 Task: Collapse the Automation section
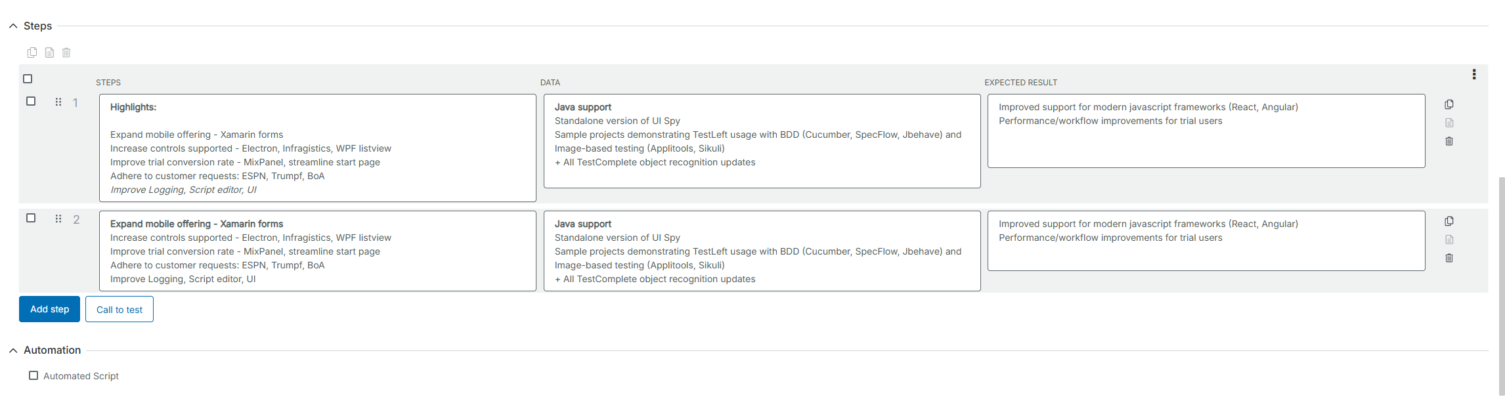tap(13, 350)
